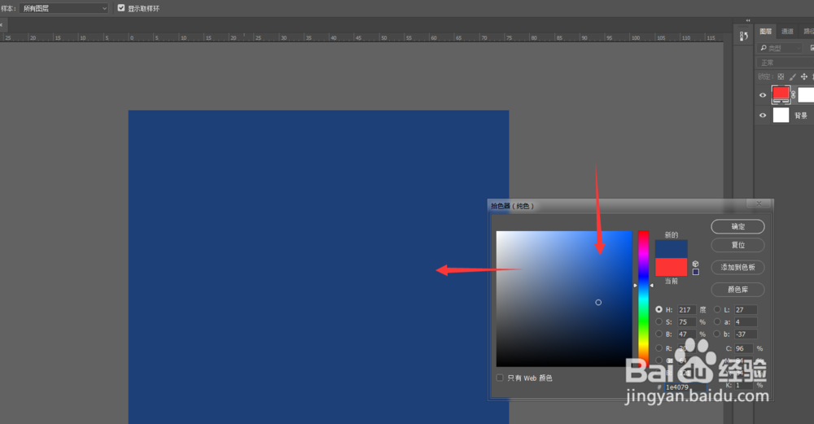Open the 样本 所有图层 dropdown
The image size is (814, 424).
[x=63, y=8]
